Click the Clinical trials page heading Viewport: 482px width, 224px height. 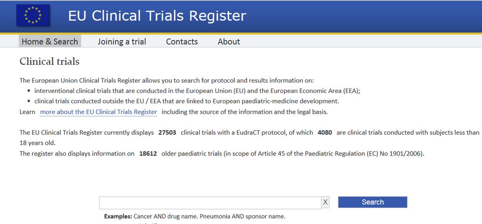[49, 62]
